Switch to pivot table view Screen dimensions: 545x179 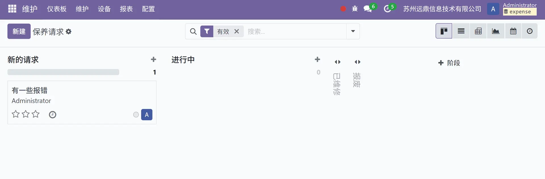478,31
